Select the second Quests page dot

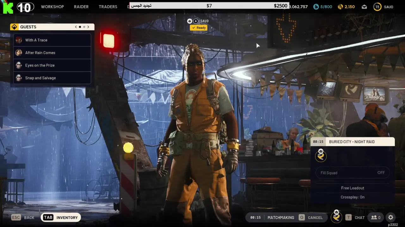tap(84, 27)
